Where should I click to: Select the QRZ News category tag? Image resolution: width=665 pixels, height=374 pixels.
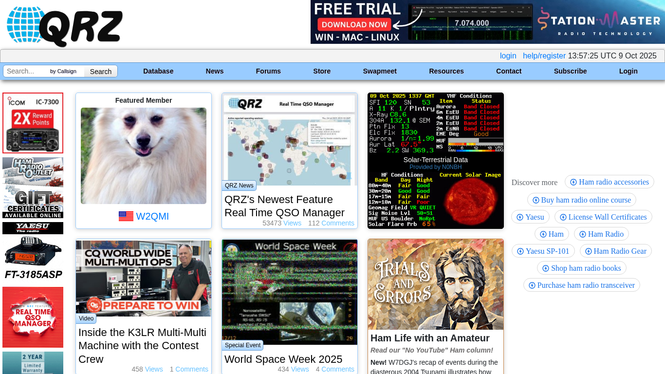click(239, 186)
